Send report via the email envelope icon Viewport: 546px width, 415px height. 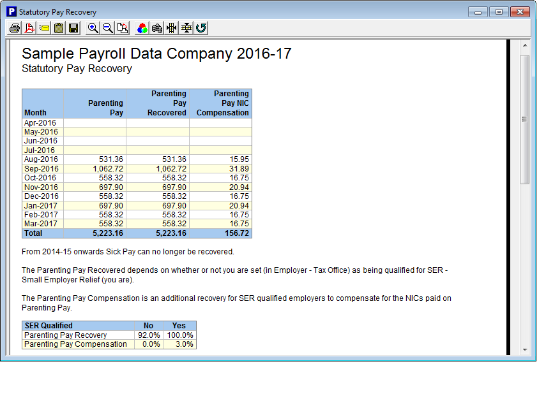tap(44, 28)
